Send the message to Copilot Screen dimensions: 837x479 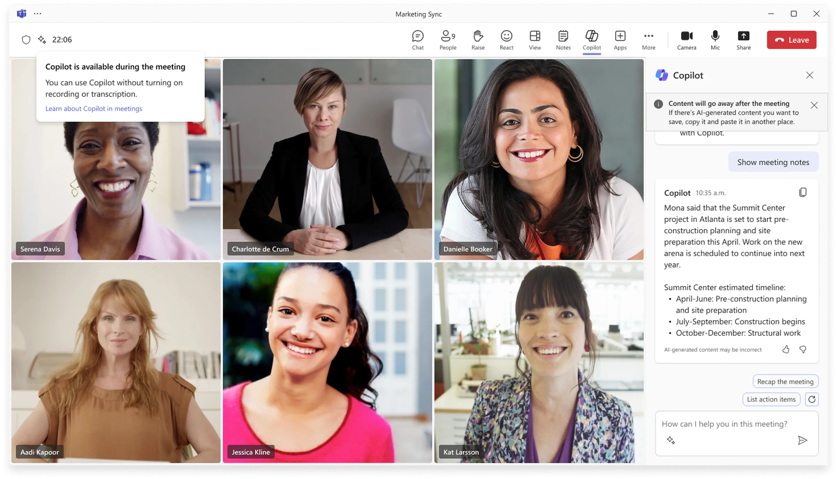click(802, 440)
